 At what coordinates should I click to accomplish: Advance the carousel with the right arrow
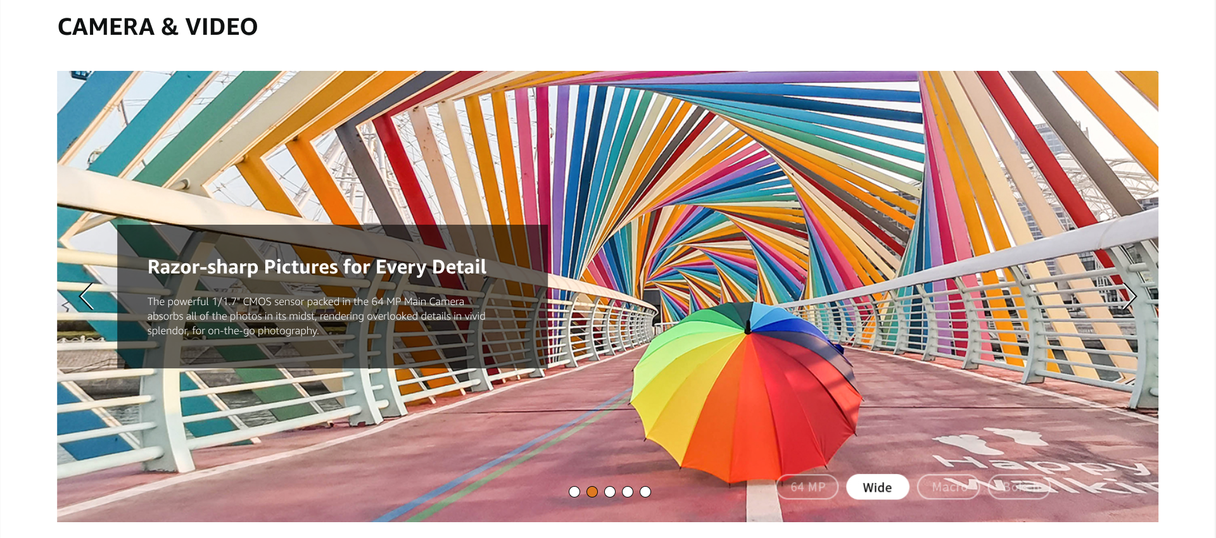click(1129, 296)
